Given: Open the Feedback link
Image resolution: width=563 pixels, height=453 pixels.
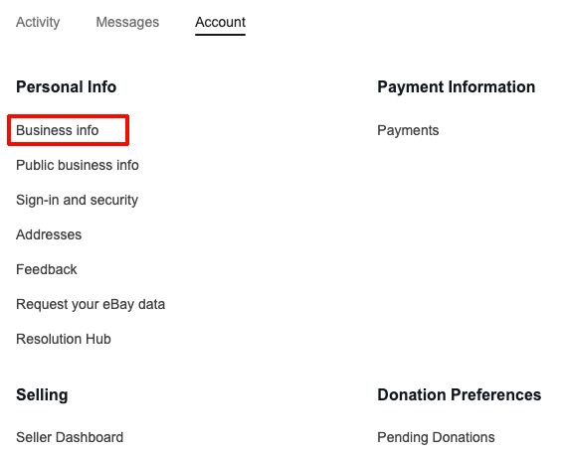Looking at the screenshot, I should point(47,269).
